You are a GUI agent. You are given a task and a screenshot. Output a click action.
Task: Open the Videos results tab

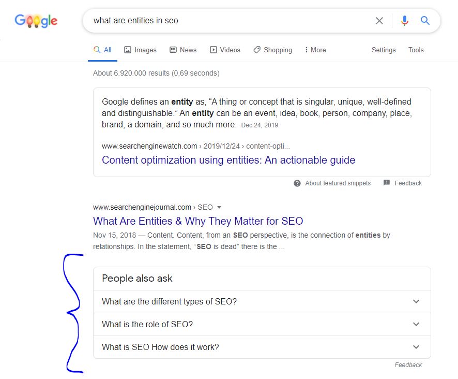click(225, 50)
